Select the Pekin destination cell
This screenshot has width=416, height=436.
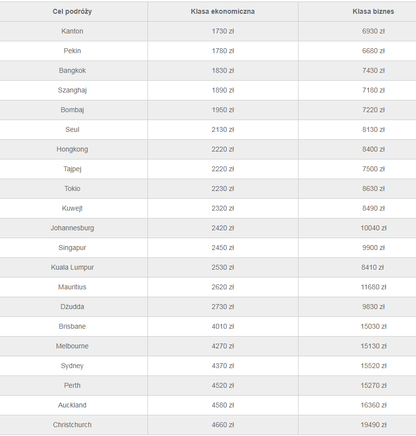click(x=72, y=51)
